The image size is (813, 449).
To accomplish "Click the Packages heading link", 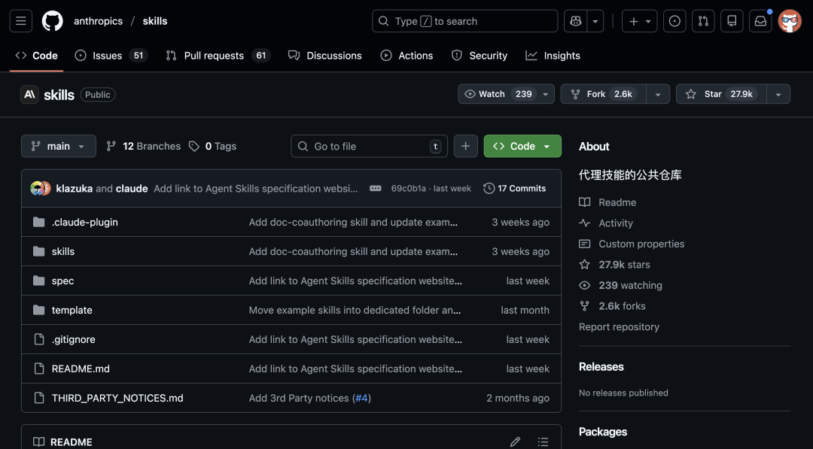I will coord(603,432).
